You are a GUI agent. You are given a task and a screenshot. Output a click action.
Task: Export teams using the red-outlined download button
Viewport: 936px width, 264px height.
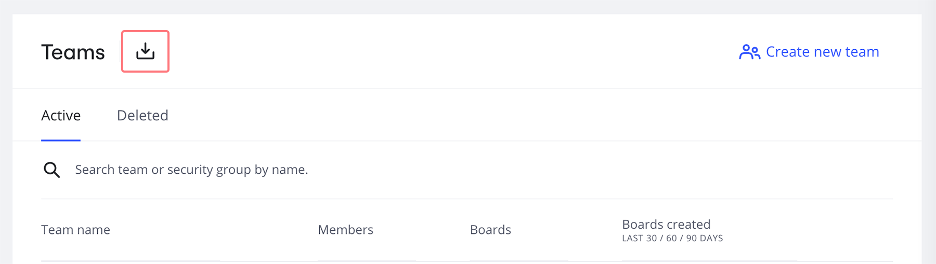(x=145, y=51)
